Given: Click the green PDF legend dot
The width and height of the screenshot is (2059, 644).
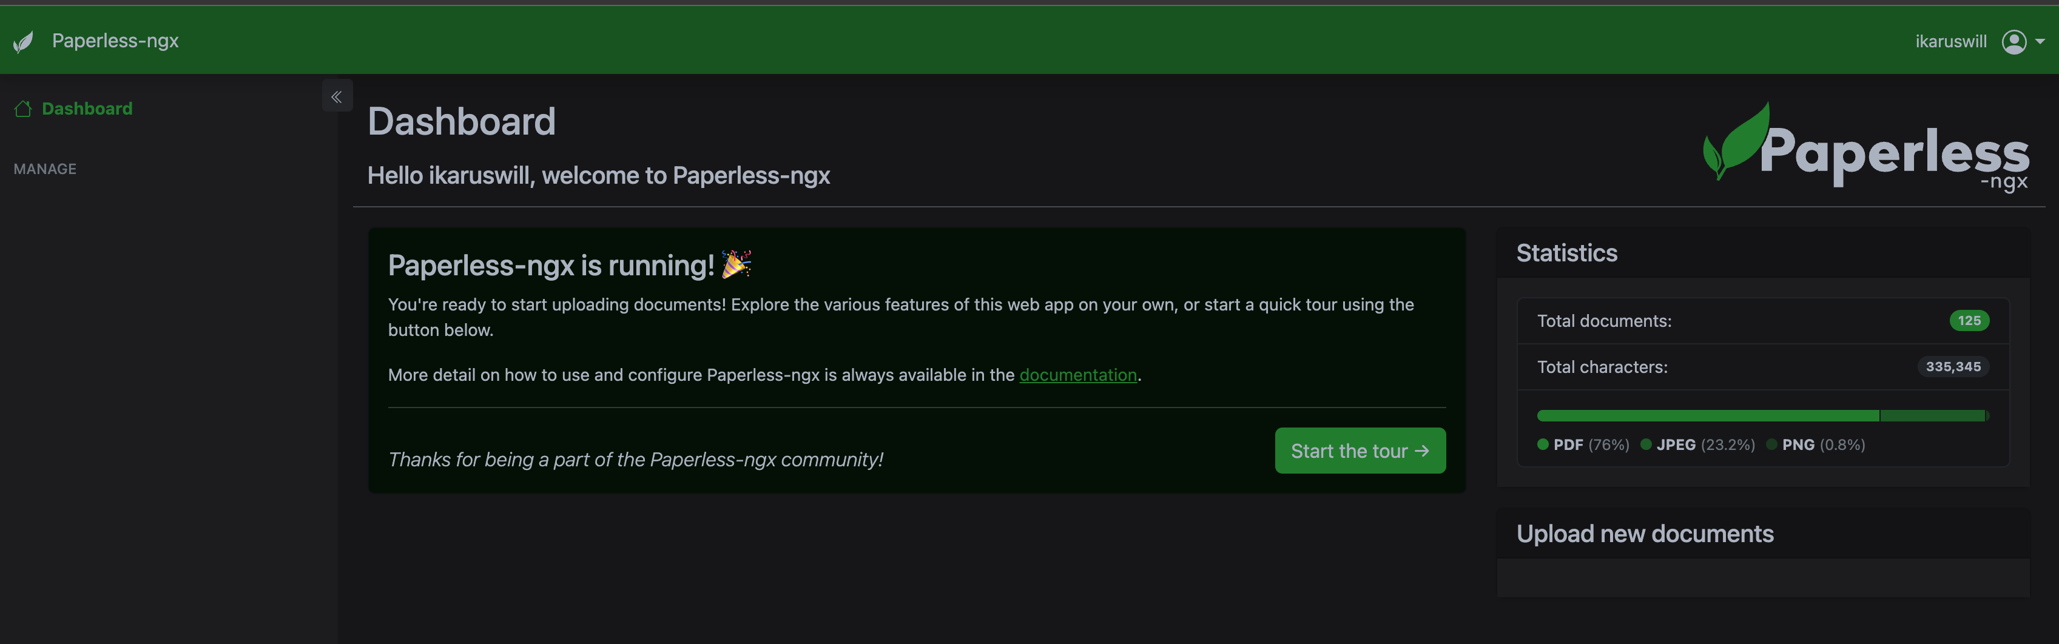Looking at the screenshot, I should coord(1543,444).
